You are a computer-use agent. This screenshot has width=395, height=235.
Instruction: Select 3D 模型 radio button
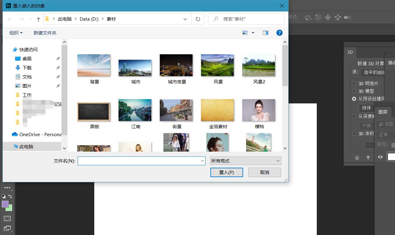point(354,91)
